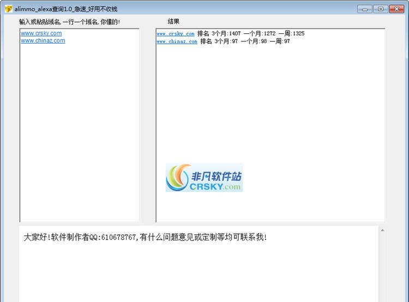Screen dimensions: 409x302
Task: Click the chinaz ranking text '一个月:98'
Action: (x=254, y=42)
